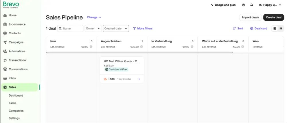Click the 1 day overdue text
Screen dimensions: 287x123
[124, 79]
